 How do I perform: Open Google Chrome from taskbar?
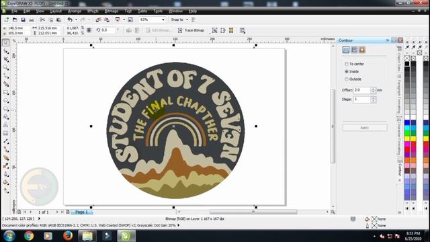coord(28,236)
